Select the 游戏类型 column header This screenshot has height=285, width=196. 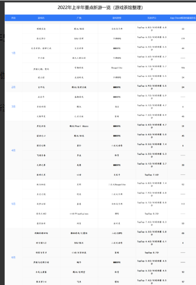click(117, 18)
